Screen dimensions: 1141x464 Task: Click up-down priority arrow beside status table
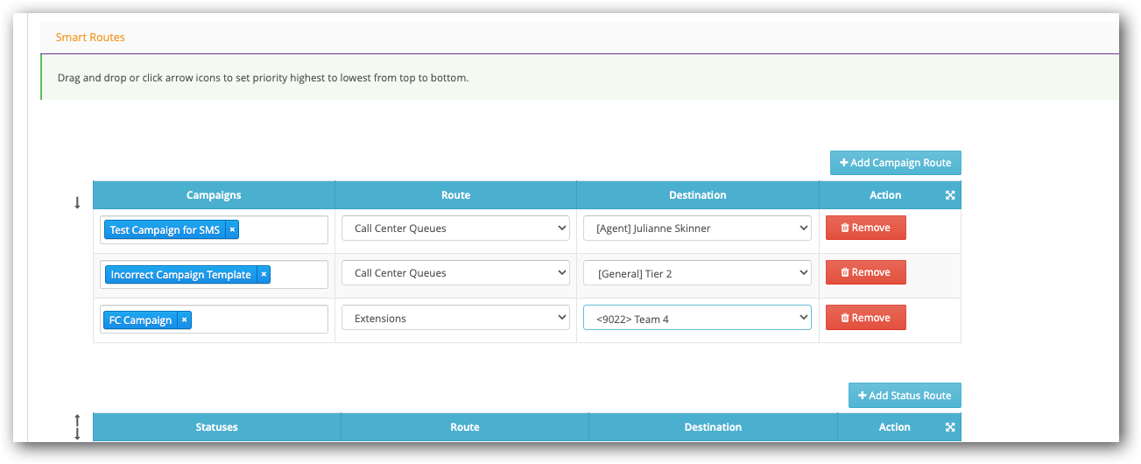[77, 427]
